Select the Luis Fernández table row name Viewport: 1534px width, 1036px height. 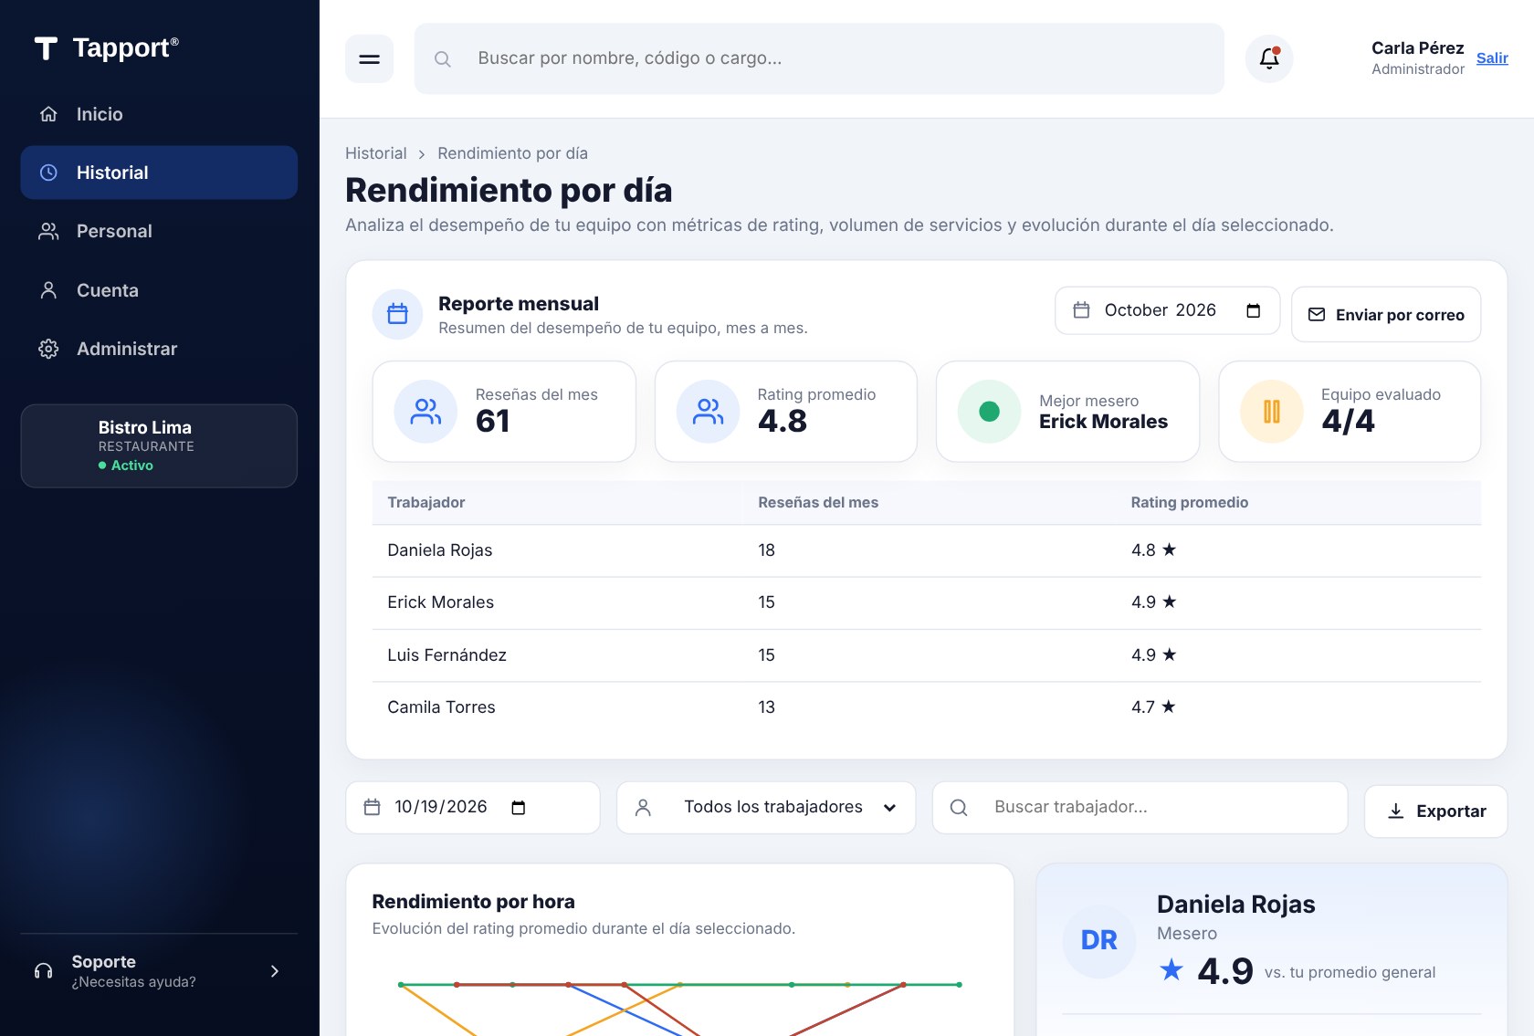(447, 655)
